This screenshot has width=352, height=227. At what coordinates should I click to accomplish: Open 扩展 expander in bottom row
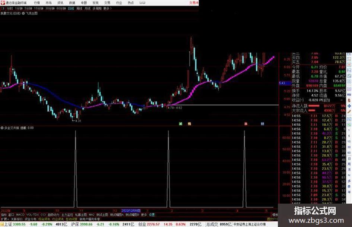(5, 219)
